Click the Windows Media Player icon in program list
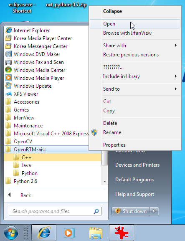185x241 pixels. tap(8, 78)
